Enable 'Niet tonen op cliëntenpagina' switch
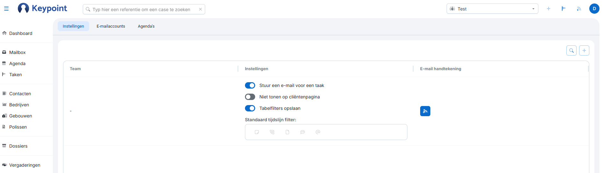 (x=250, y=97)
